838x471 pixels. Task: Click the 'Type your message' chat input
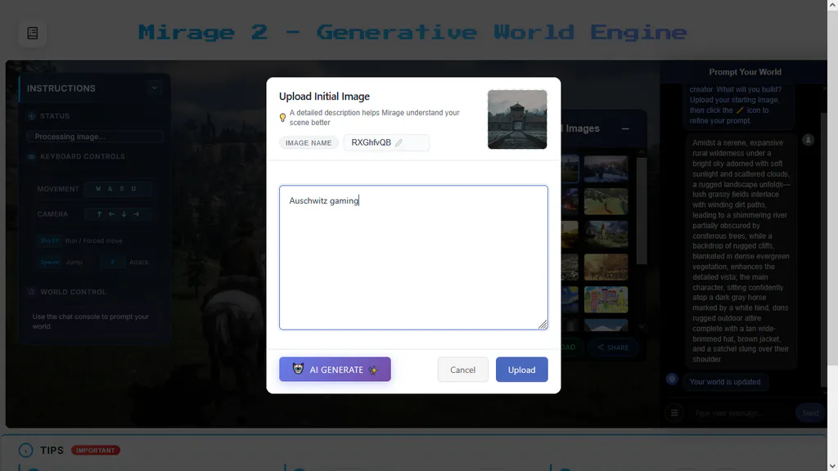[740, 413]
